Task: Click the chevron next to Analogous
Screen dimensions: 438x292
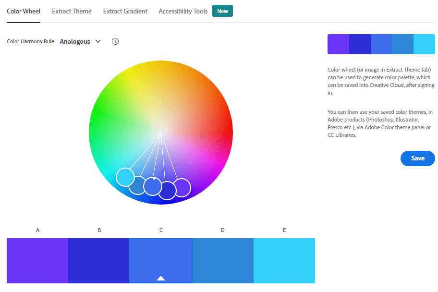Action: [98, 41]
